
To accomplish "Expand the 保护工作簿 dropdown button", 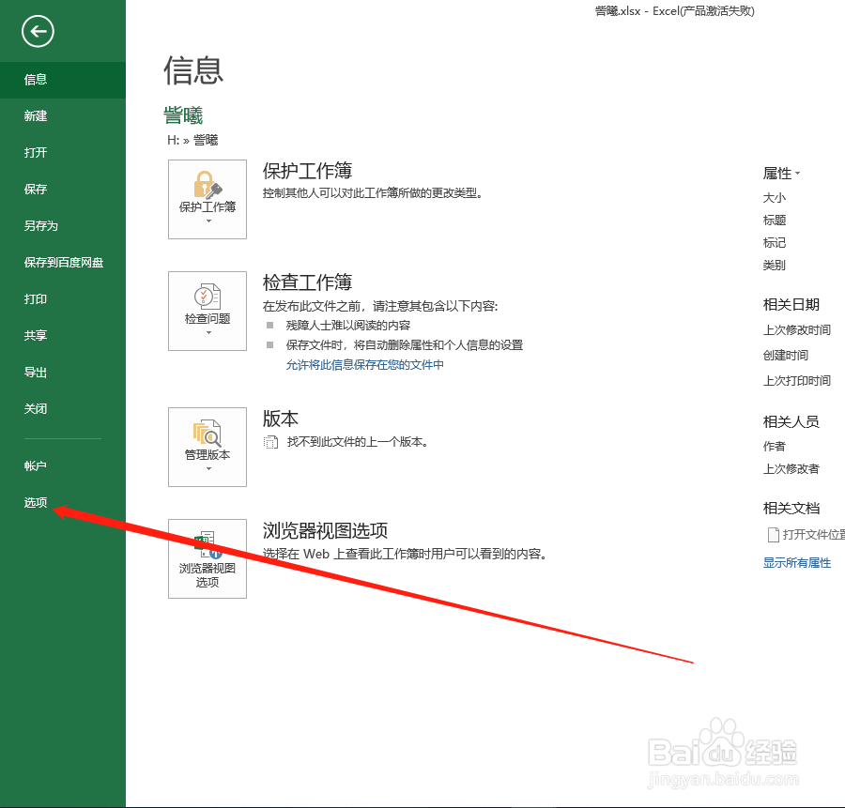I will coord(207,199).
